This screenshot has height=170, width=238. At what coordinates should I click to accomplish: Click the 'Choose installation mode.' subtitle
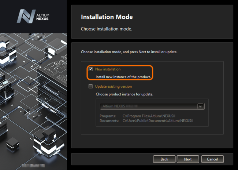pyautogui.click(x=107, y=29)
